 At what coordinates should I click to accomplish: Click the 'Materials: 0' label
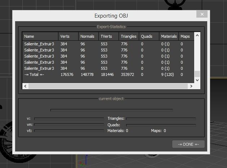pyautogui.click(x=118, y=131)
